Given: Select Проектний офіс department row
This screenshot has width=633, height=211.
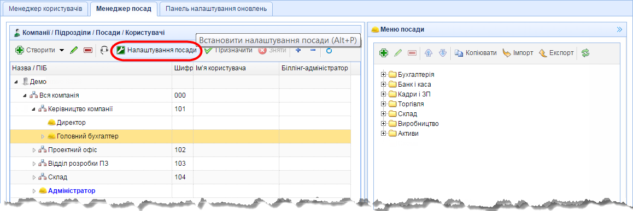Looking at the screenshot, I should point(180,150).
